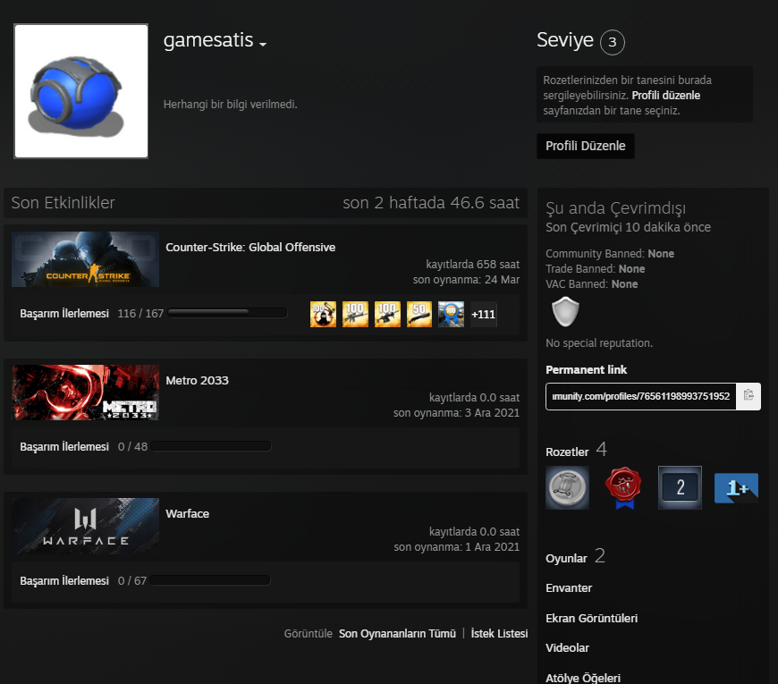Click 'VAC Banned: None' text
The width and height of the screenshot is (778, 684).
[x=592, y=284]
